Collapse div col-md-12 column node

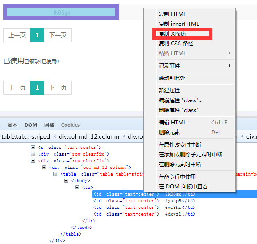click(x=44, y=168)
